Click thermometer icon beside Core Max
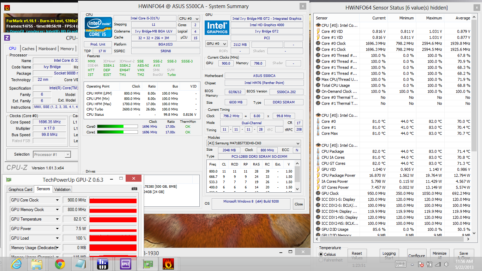Viewport: 482px width, 271px height. [x=318, y=133]
